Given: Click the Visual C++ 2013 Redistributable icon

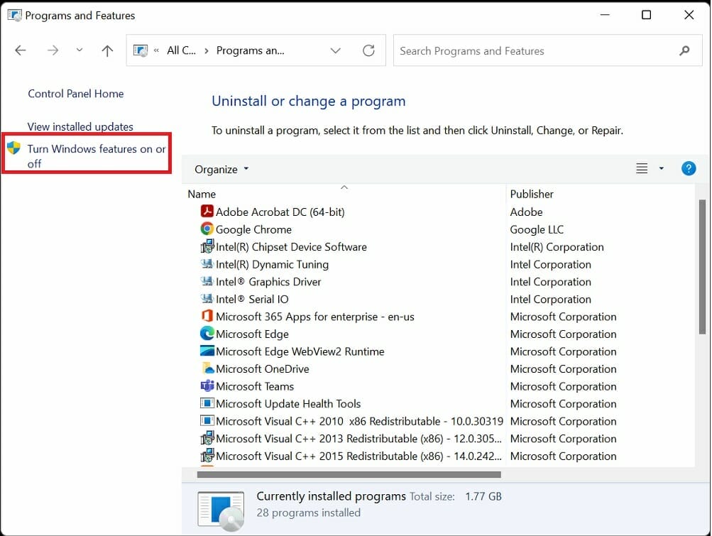Looking at the screenshot, I should point(207,438).
